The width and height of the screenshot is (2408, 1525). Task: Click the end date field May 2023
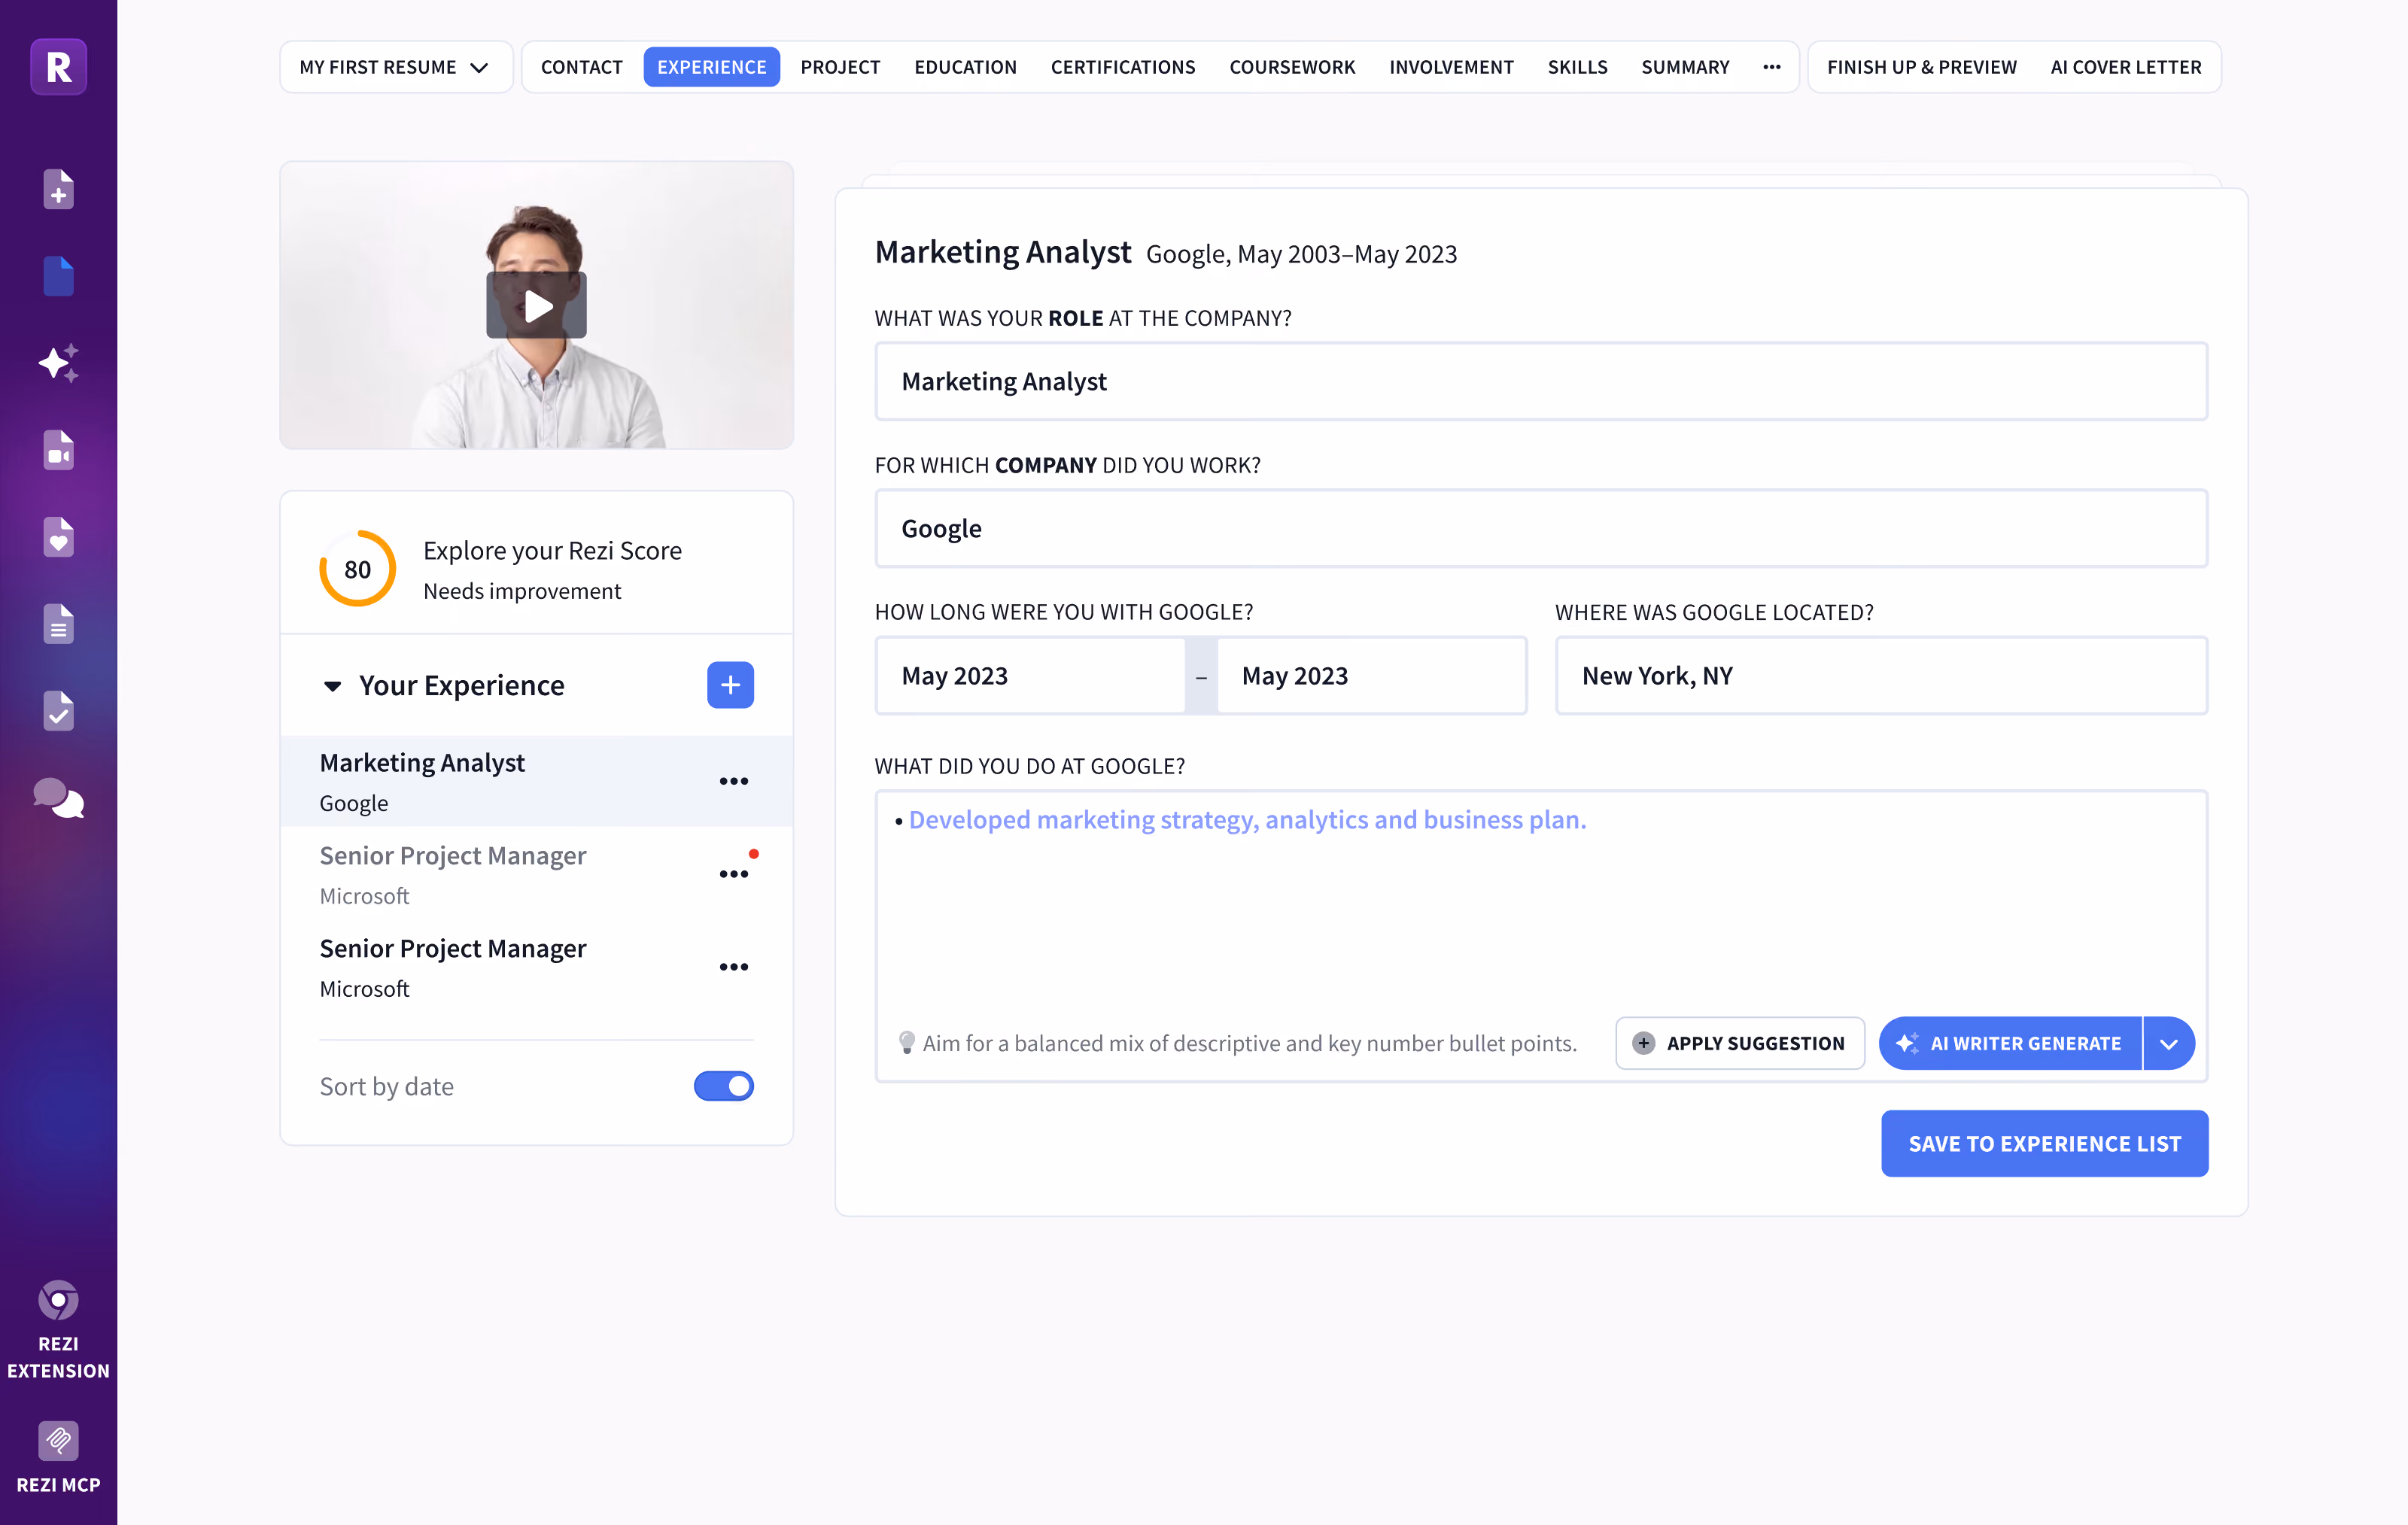pos(1372,676)
